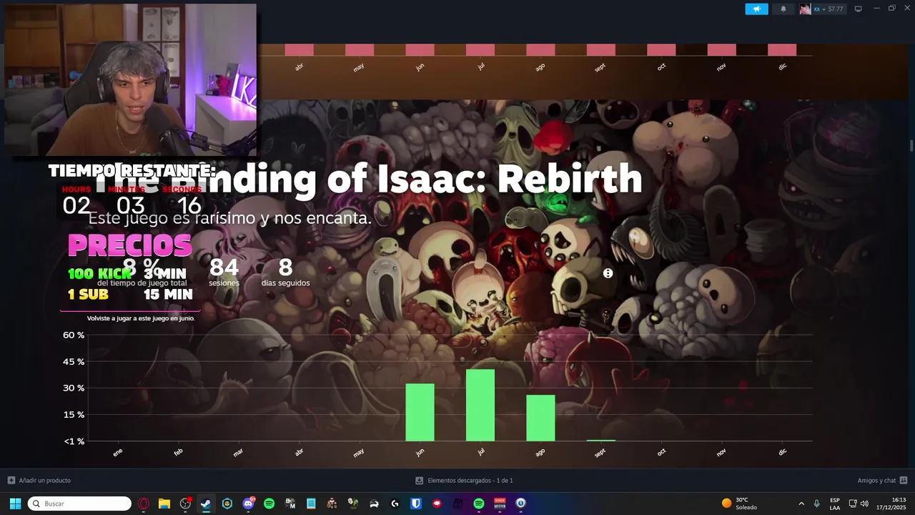This screenshot has width=915, height=515.
Task: Click the Steam account avatar picture
Action: [x=805, y=9]
